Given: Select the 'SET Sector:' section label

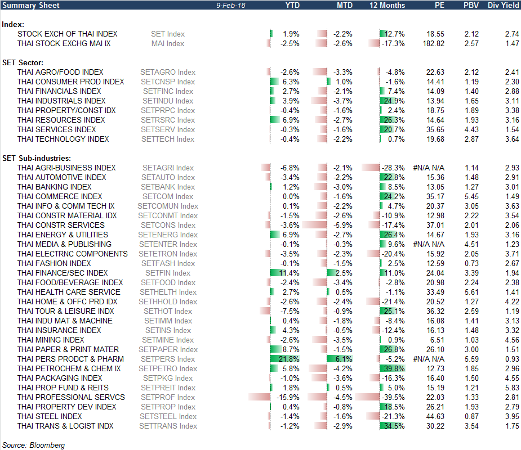Looking at the screenshot, I should [x=23, y=63].
